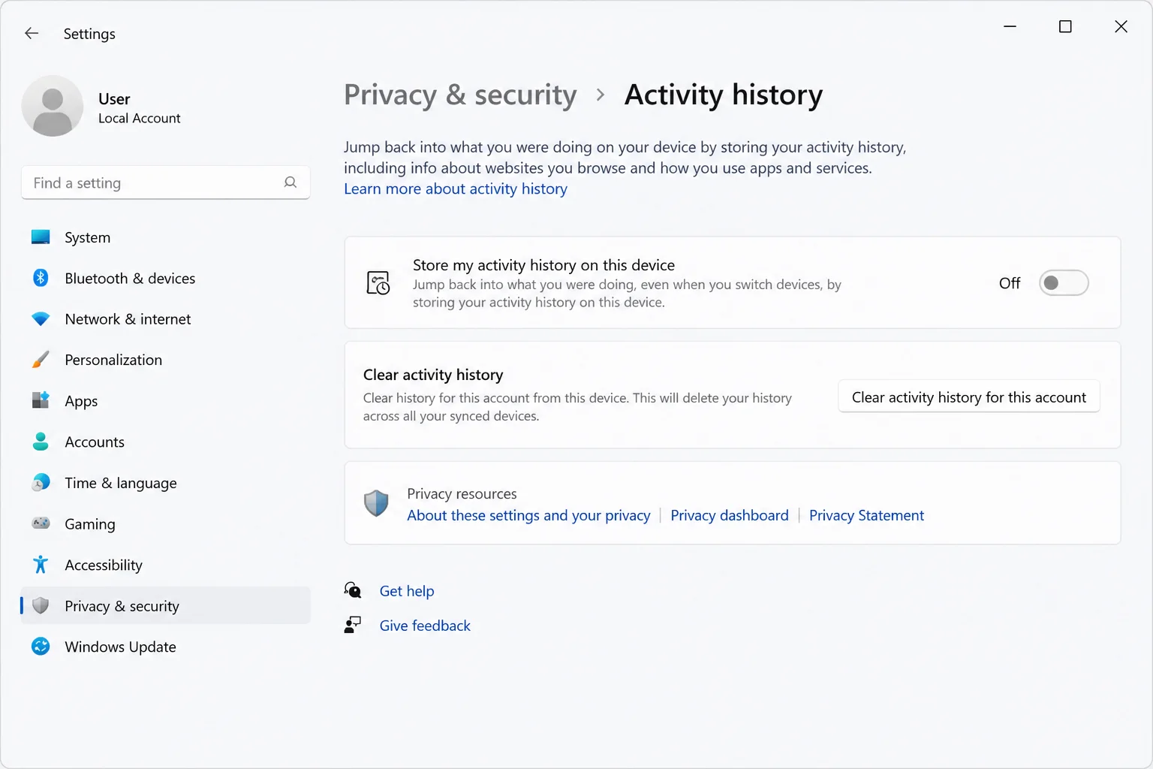This screenshot has height=769, width=1153.
Task: Click the activity history clock icon
Action: [x=378, y=283]
